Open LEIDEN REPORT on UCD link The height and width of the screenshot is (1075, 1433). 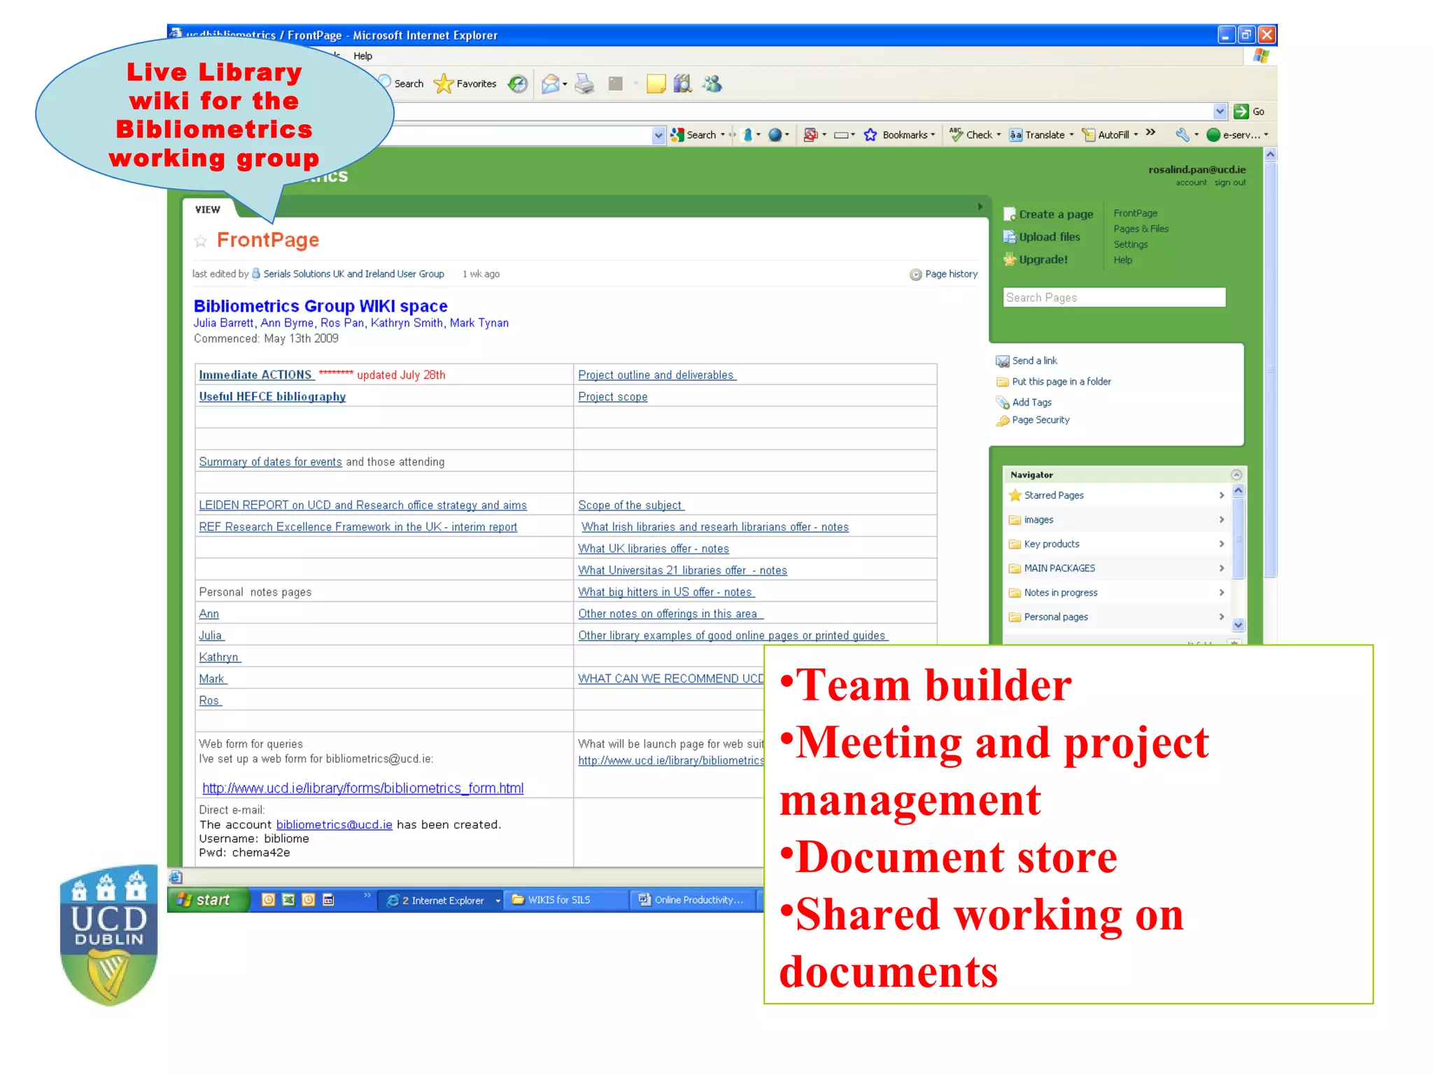tap(362, 505)
